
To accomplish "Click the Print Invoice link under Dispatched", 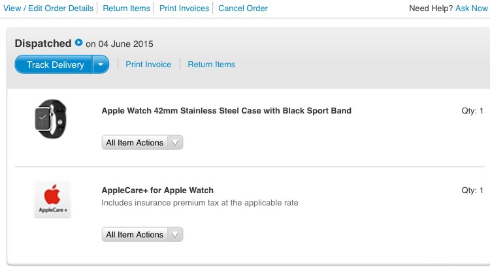I will 148,65.
